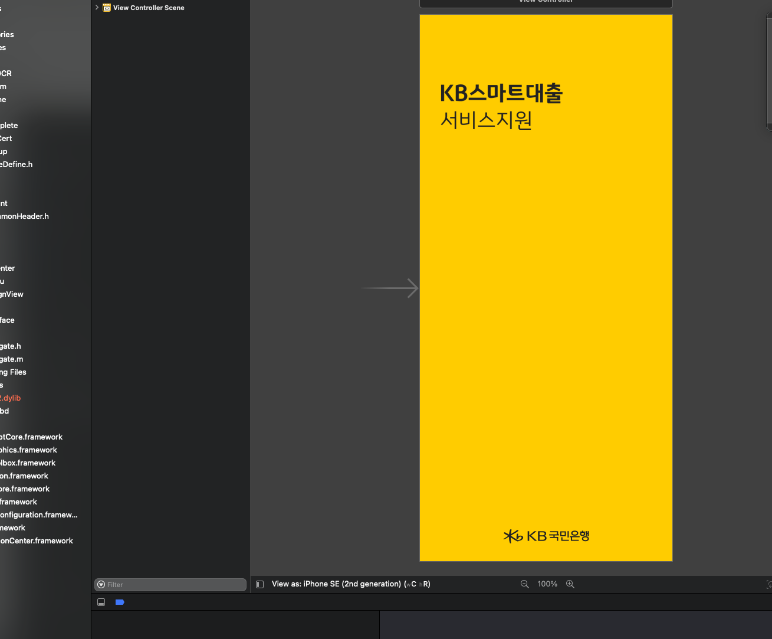Toggle the document outline sidebar button

[x=259, y=584]
